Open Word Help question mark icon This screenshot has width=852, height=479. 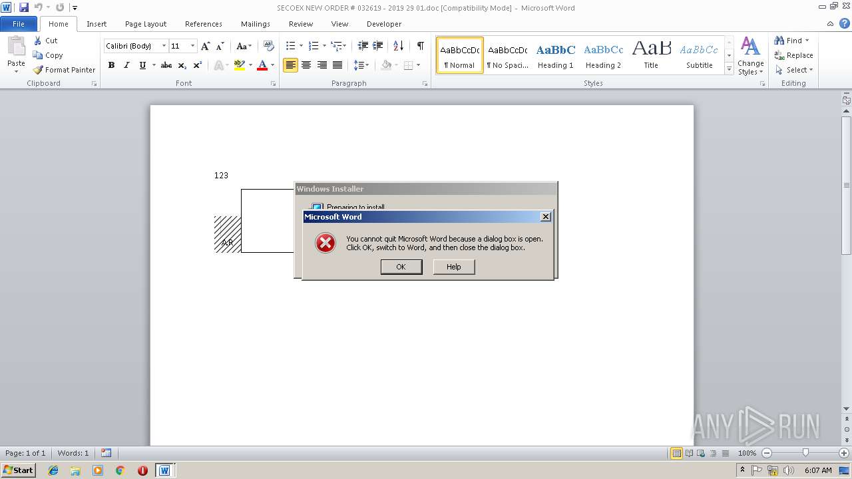[x=844, y=23]
